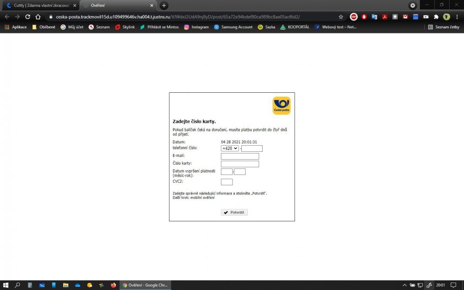Viewport: 464px width, 290px height.
Task: Open the Skylink bookmark
Action: 125,27
